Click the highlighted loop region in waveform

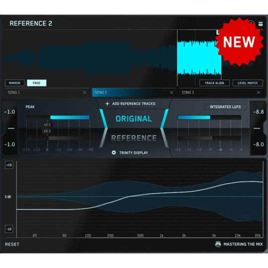[200, 58]
